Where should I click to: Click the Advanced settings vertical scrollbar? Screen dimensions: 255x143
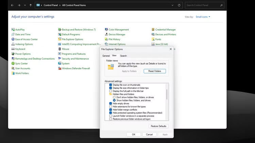point(167,94)
